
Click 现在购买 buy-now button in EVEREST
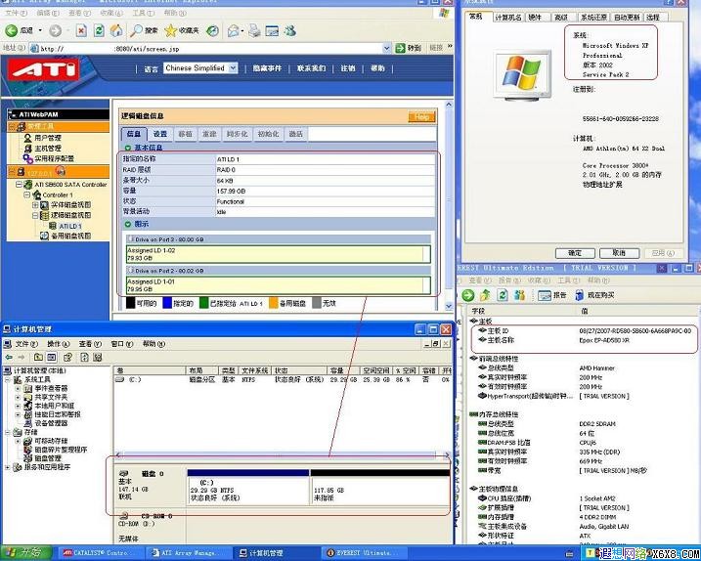pyautogui.click(x=594, y=295)
